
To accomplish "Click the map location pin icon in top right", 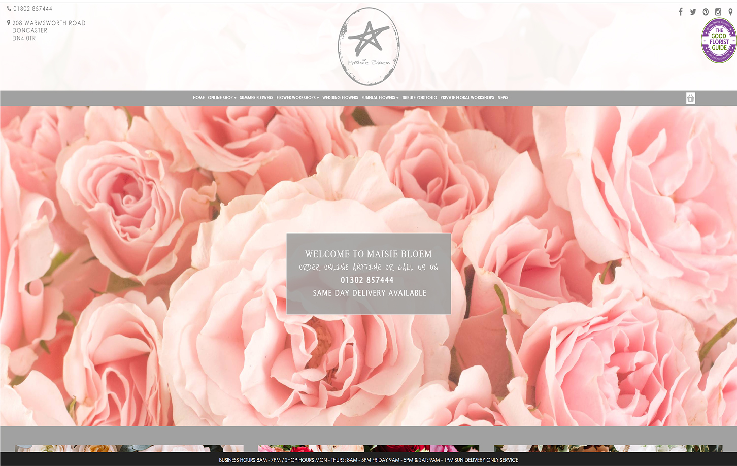I will [x=730, y=12].
